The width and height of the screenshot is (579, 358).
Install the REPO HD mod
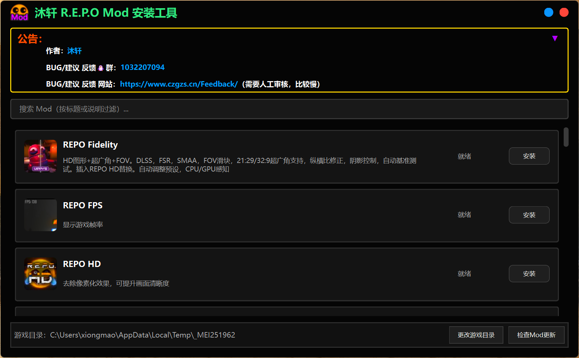529,273
